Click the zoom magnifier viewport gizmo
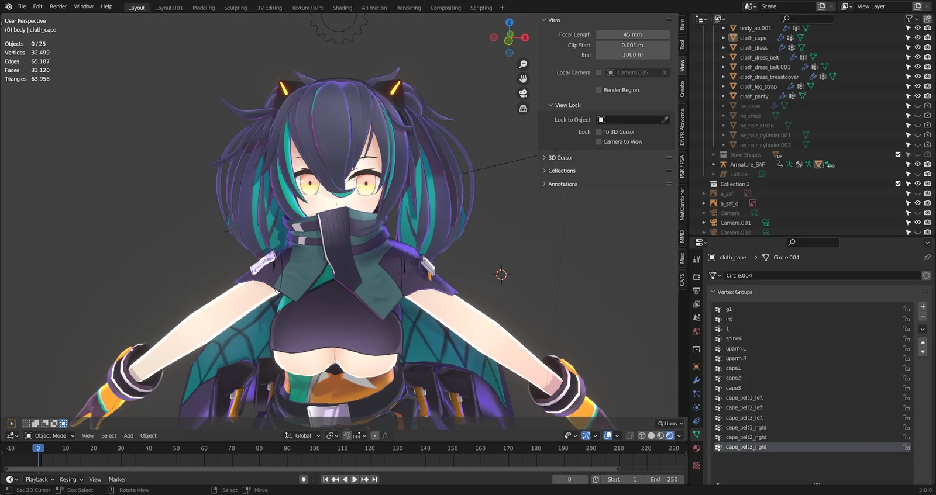 point(523,64)
